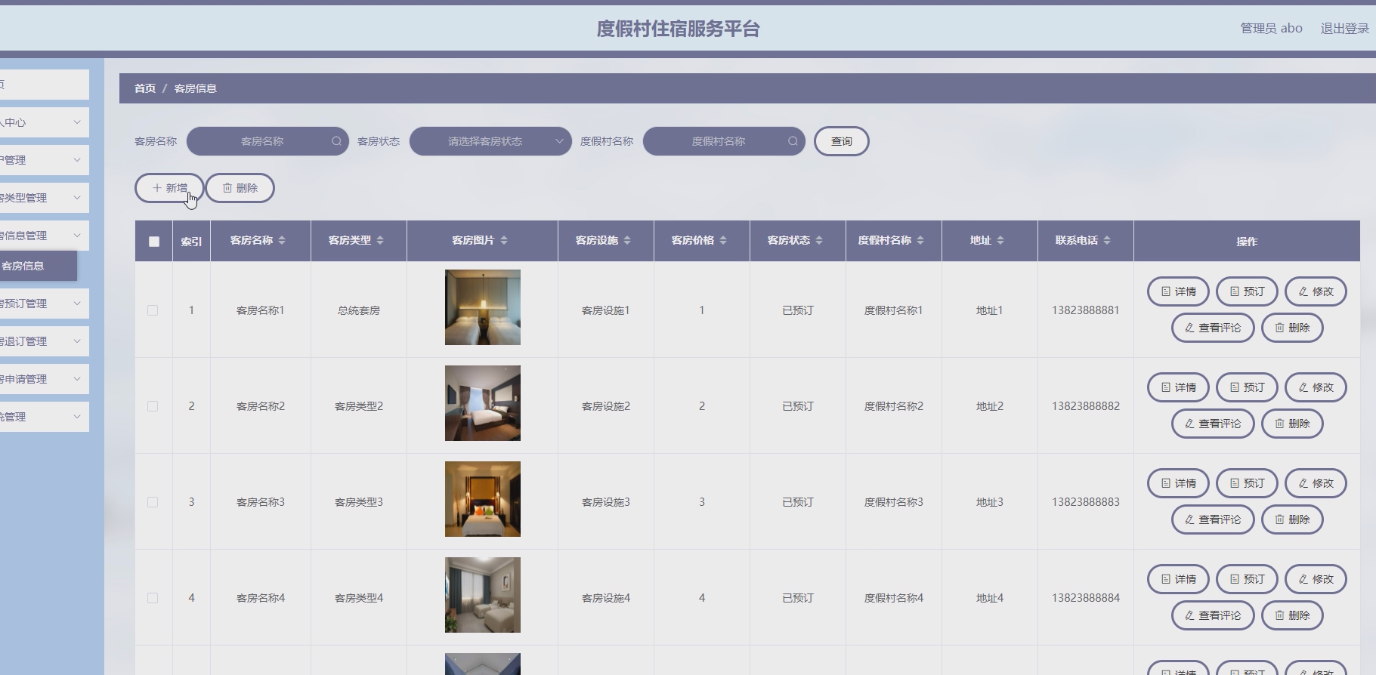Click 修改 for 客房名称2 row
The image size is (1376, 675).
1316,387
